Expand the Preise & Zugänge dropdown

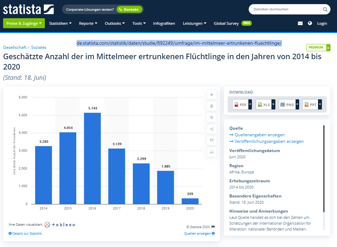[x=24, y=23]
